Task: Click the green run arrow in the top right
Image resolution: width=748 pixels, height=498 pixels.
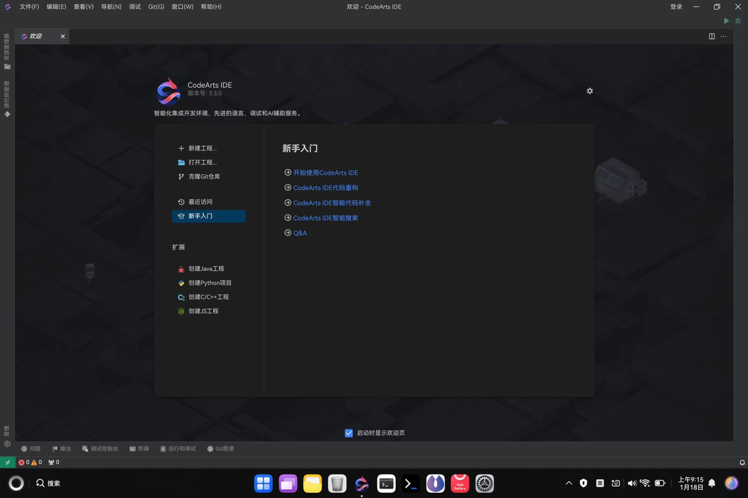Action: (726, 20)
